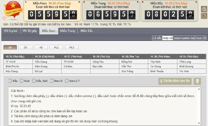Toggle the Đầu, đuôi checkbox

tap(34, 81)
